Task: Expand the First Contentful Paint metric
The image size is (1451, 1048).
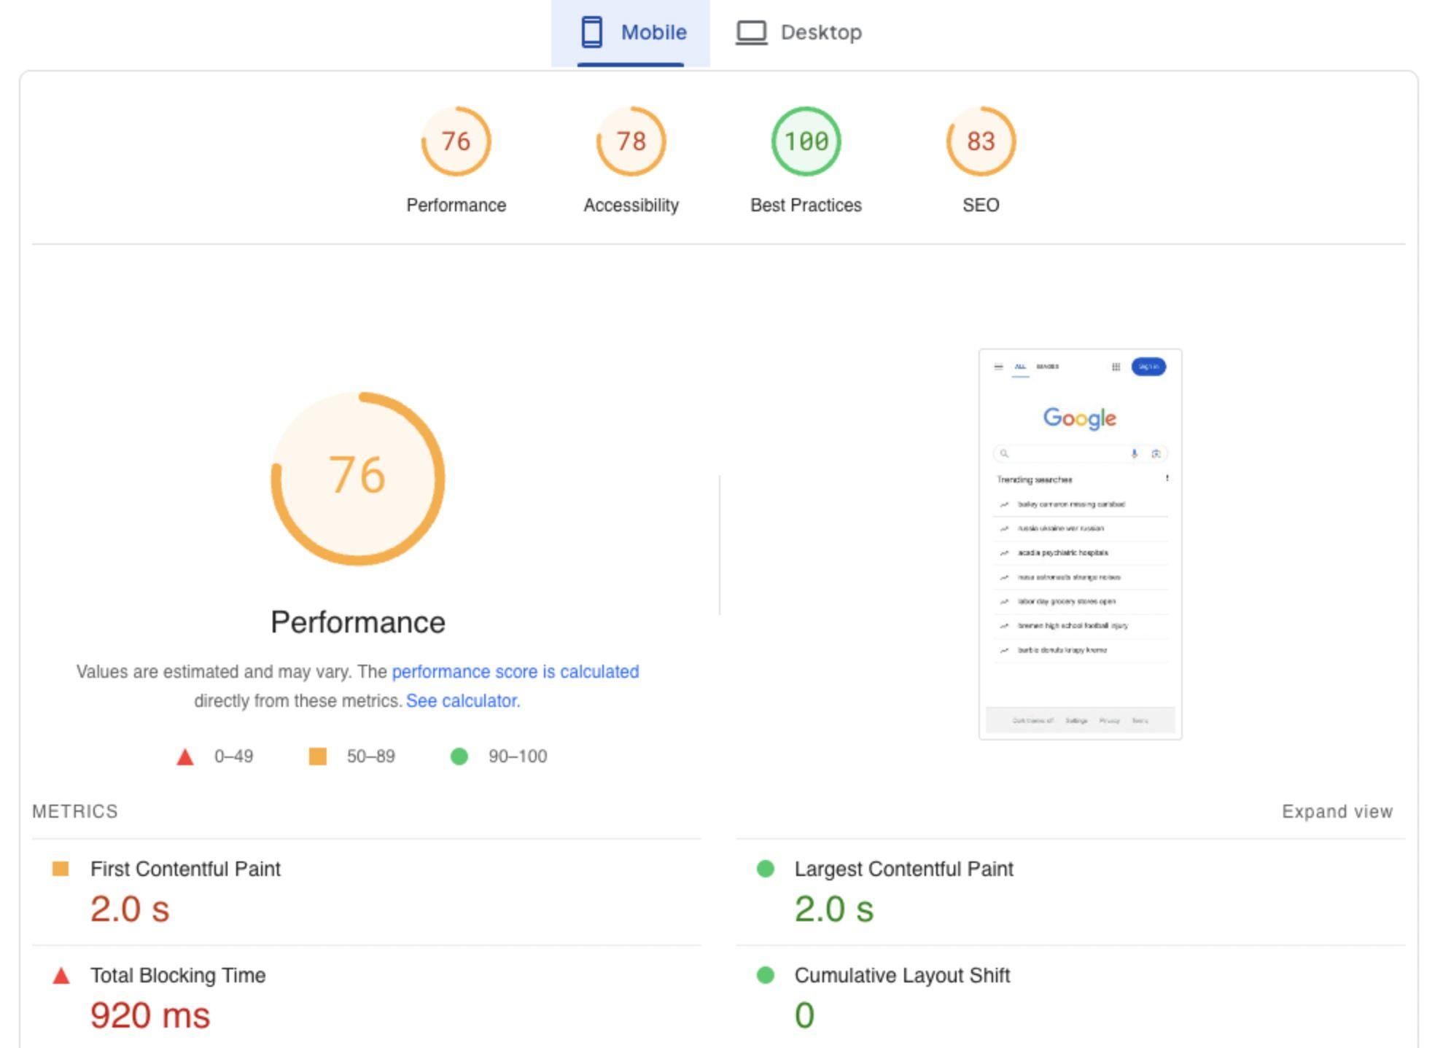Action: [x=367, y=892]
